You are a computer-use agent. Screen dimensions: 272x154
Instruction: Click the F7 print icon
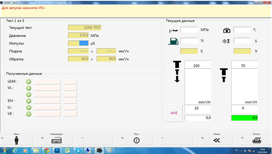click(257, 140)
